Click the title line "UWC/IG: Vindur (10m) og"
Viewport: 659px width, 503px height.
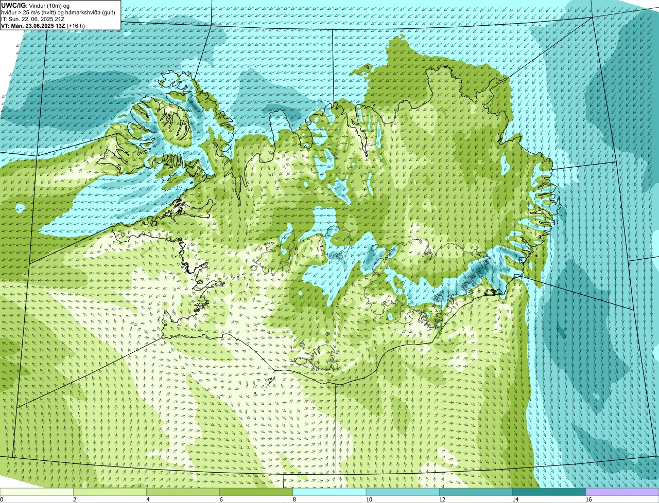pos(36,6)
